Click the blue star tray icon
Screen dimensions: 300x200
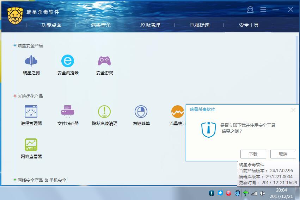[x=220, y=193]
